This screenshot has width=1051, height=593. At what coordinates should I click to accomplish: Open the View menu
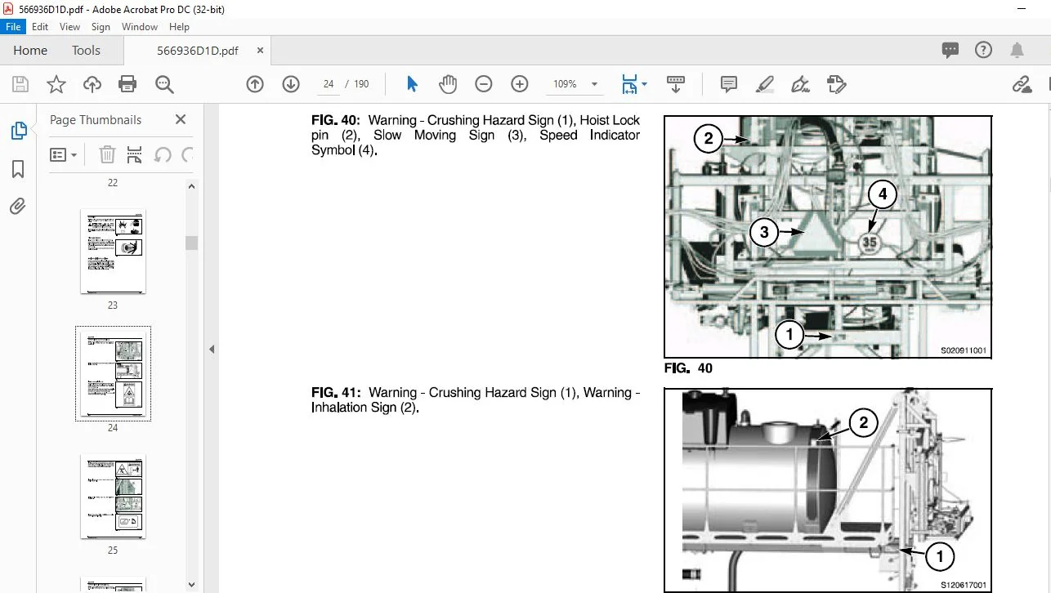69,27
